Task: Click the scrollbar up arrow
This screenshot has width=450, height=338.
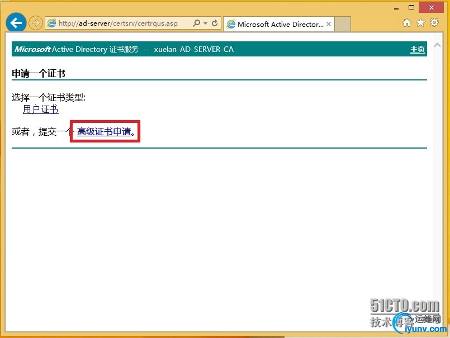Action: pos(437,45)
